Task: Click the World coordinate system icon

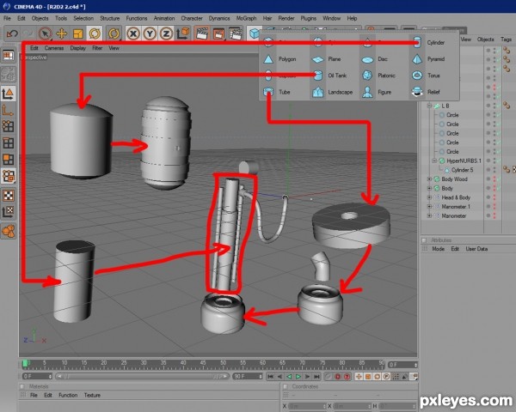Action: pos(183,33)
